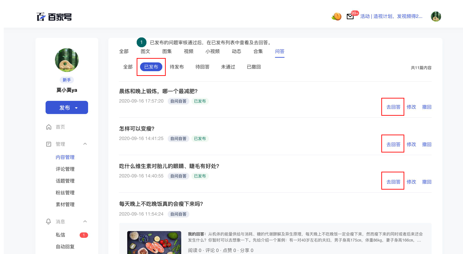The image size is (463, 254).
Task: Click the food photo answer thumbnail
Action: [x=155, y=243]
